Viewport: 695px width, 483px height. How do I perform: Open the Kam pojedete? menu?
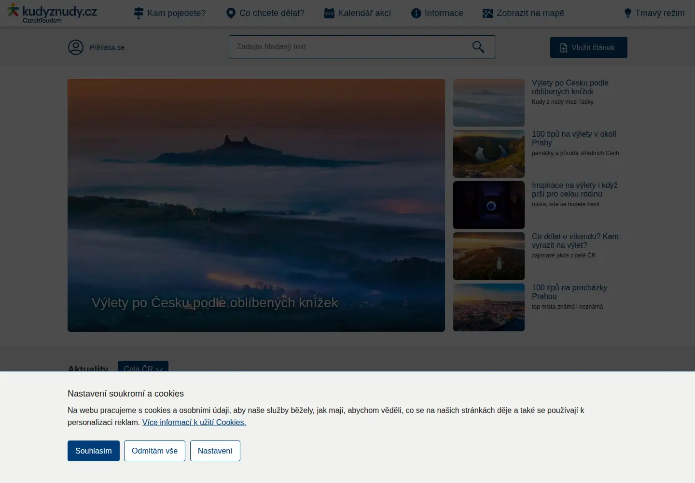point(170,13)
